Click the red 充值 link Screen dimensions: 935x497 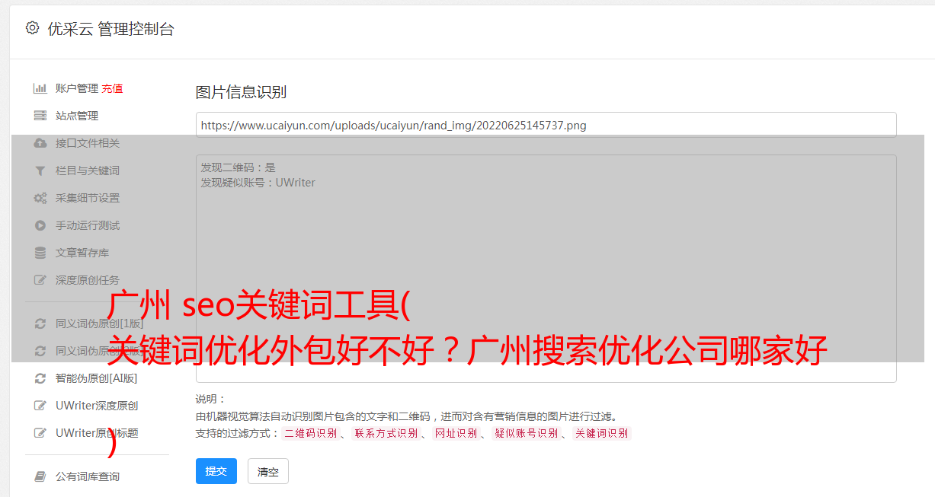coord(112,88)
